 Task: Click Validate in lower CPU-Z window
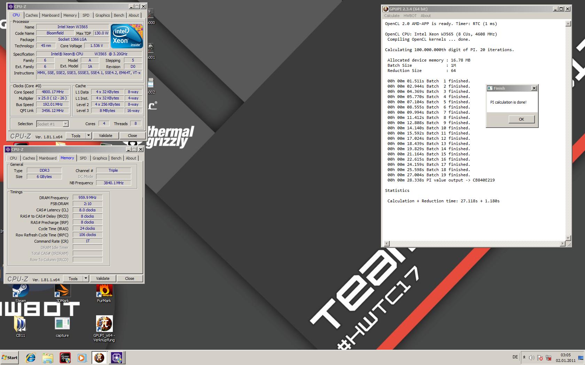point(103,278)
